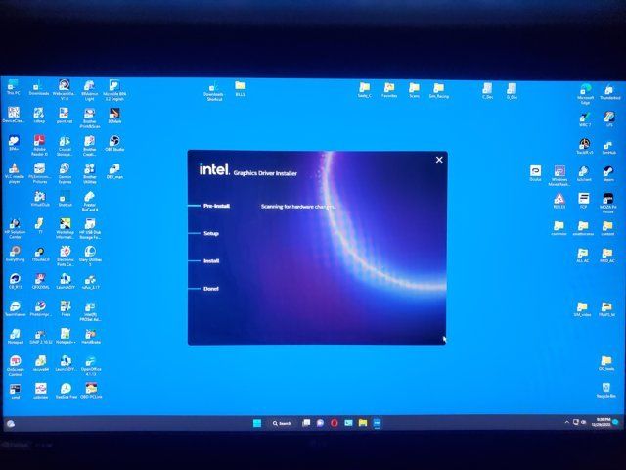This screenshot has height=470, width=626.
Task: Open the weather widget on taskbar
Action: click(11, 424)
